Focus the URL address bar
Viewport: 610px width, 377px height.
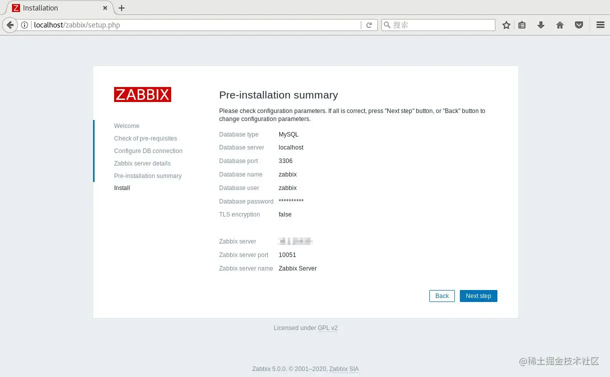(x=195, y=25)
